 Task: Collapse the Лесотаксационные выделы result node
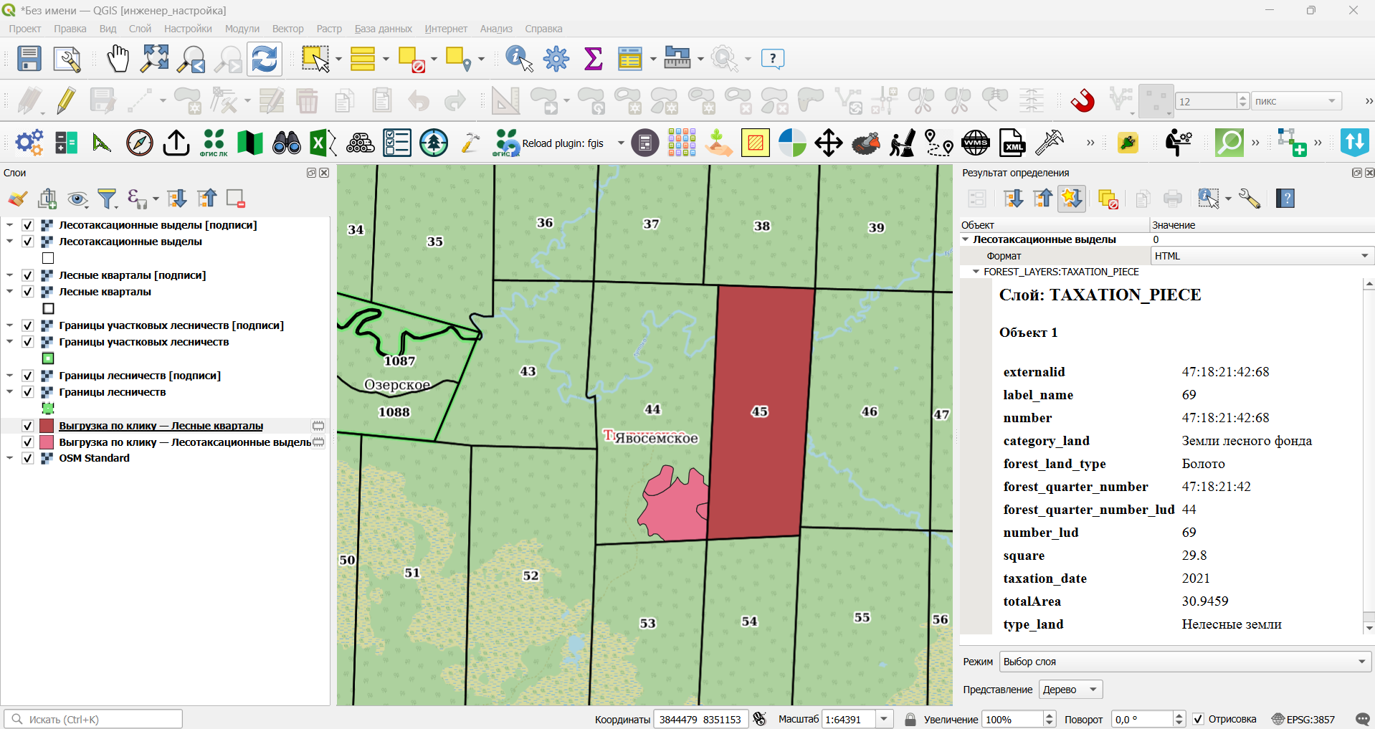click(966, 239)
